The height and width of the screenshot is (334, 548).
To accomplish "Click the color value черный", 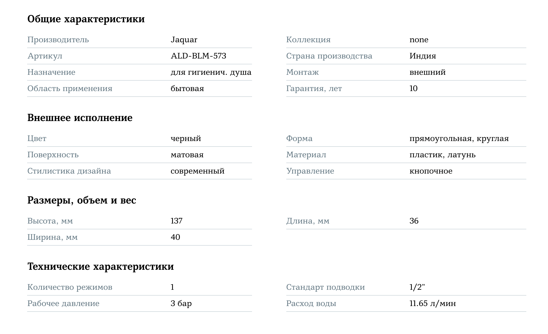I will [186, 139].
